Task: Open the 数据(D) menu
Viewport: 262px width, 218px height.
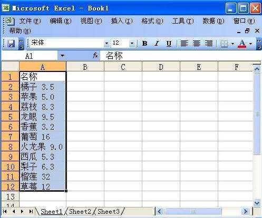Action: point(214,21)
